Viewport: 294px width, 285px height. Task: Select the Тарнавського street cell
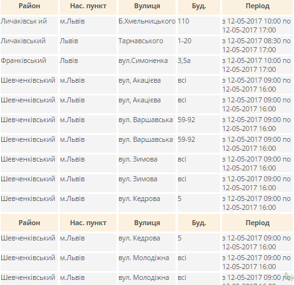coord(147,45)
